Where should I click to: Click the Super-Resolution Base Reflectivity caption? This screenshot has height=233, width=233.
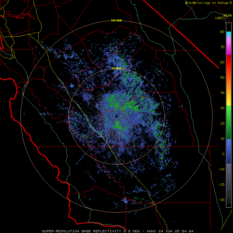coord(118,231)
